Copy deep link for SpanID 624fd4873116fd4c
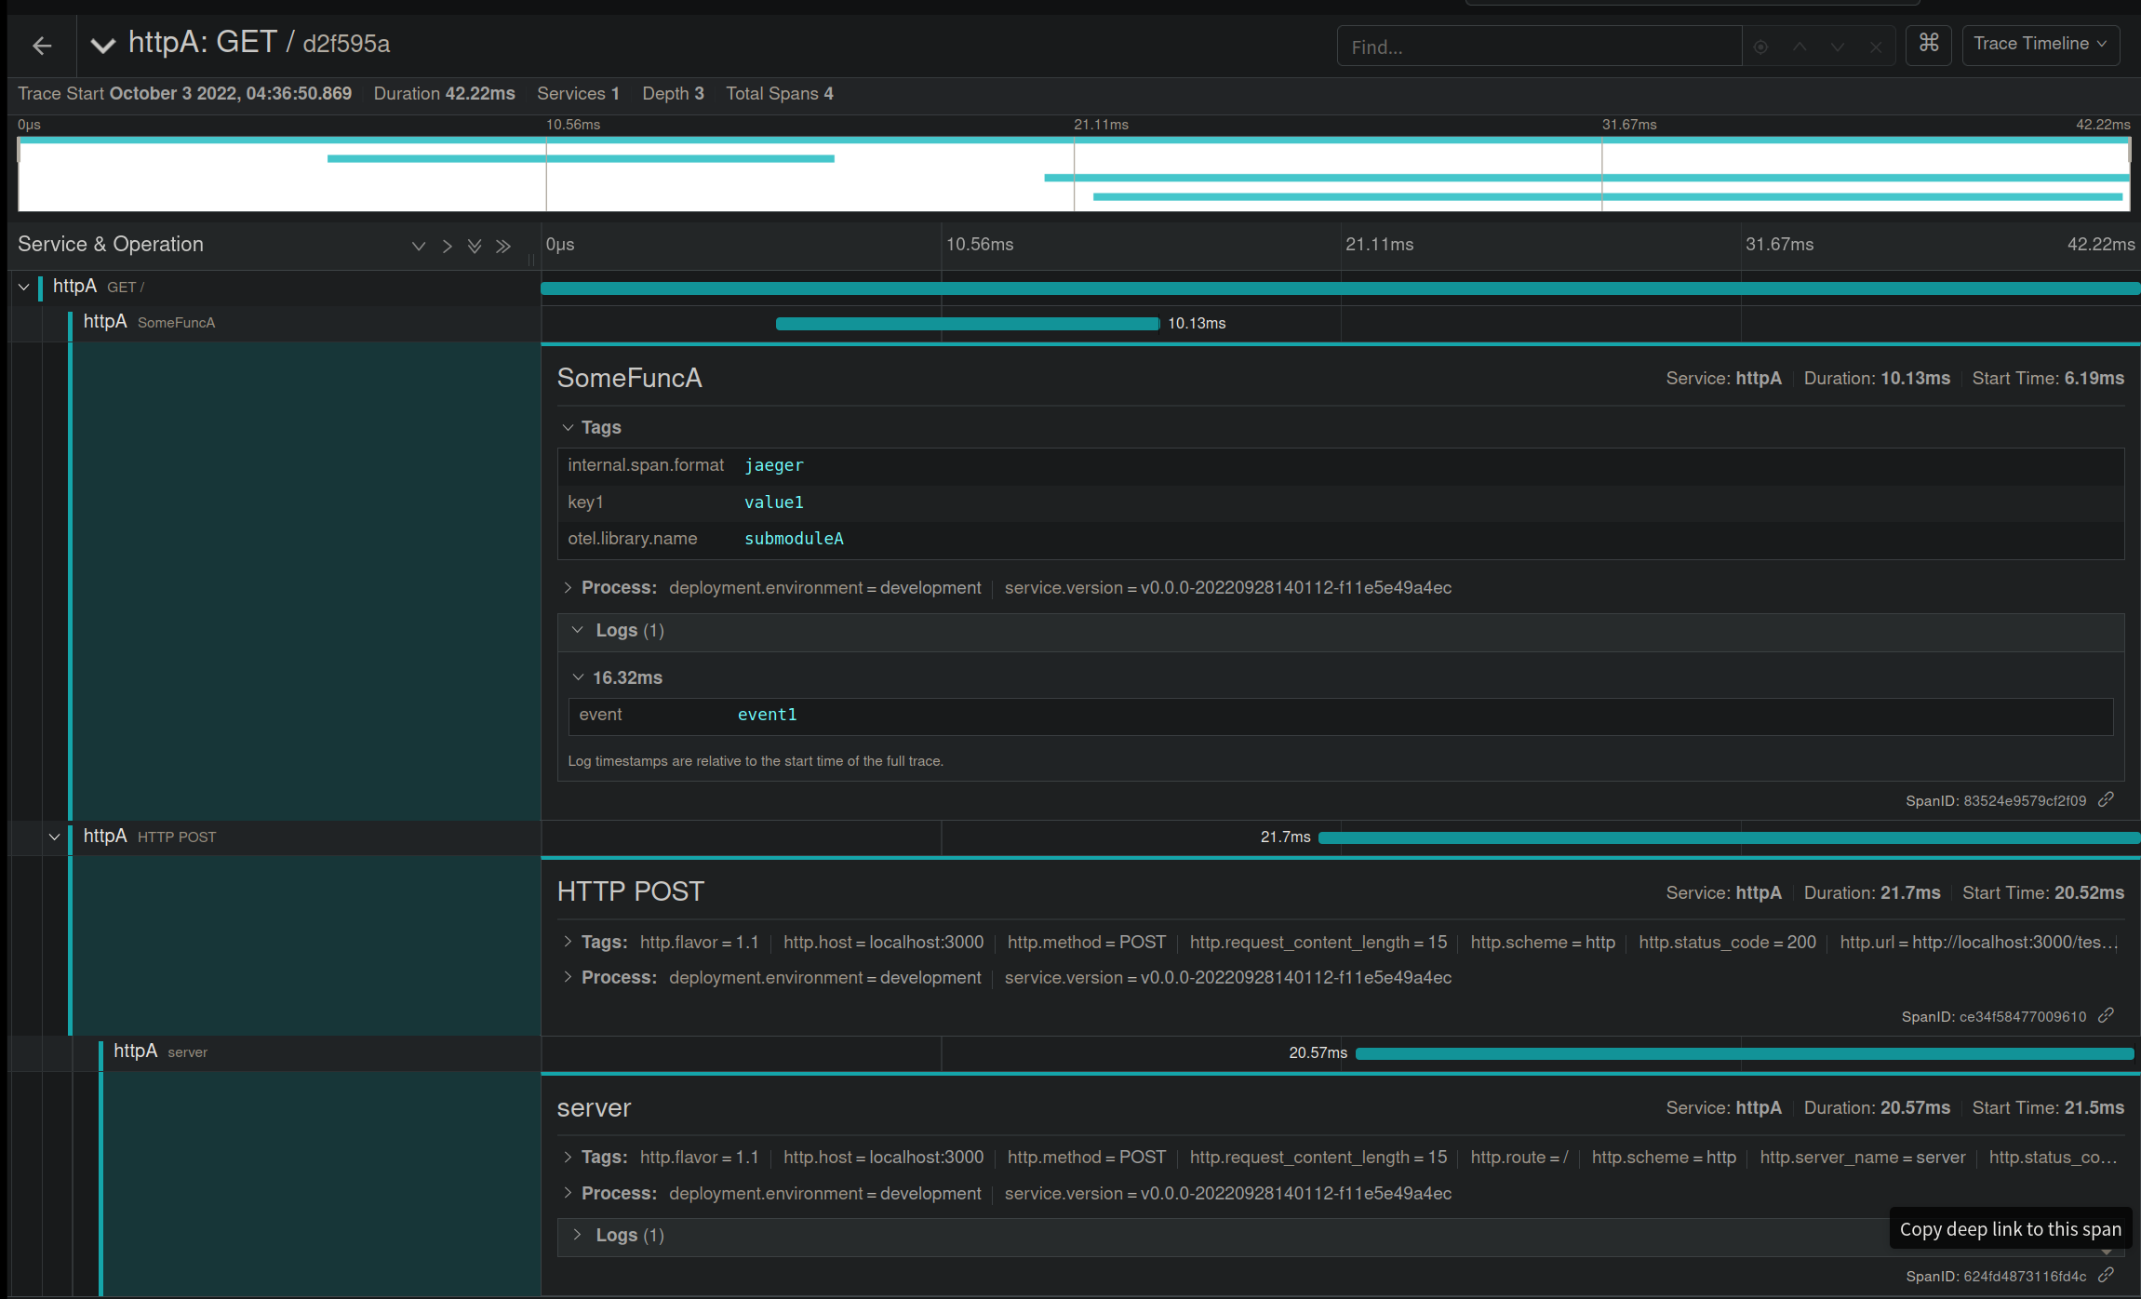This screenshot has width=2141, height=1299. point(2106,1276)
